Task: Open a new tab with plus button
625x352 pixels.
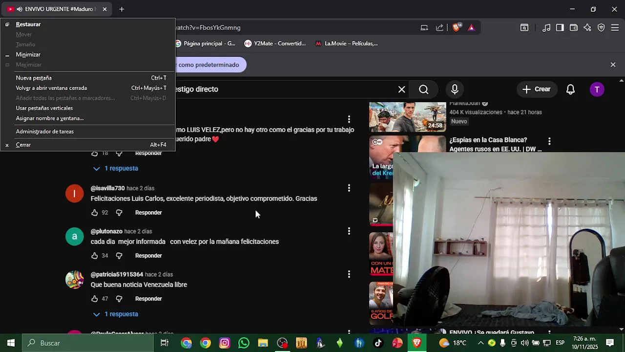Action: click(x=122, y=9)
